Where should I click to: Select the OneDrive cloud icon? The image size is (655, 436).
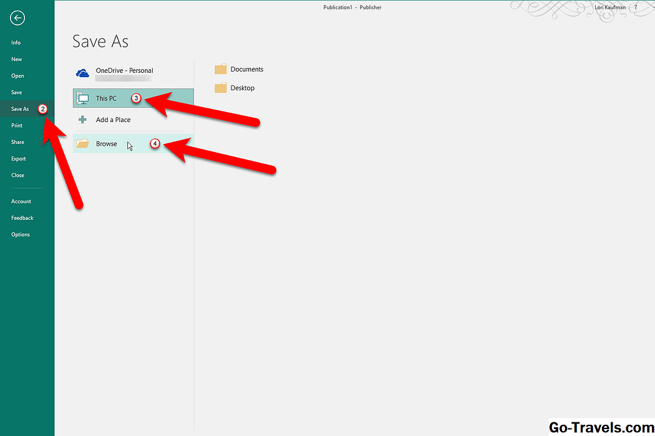(82, 73)
